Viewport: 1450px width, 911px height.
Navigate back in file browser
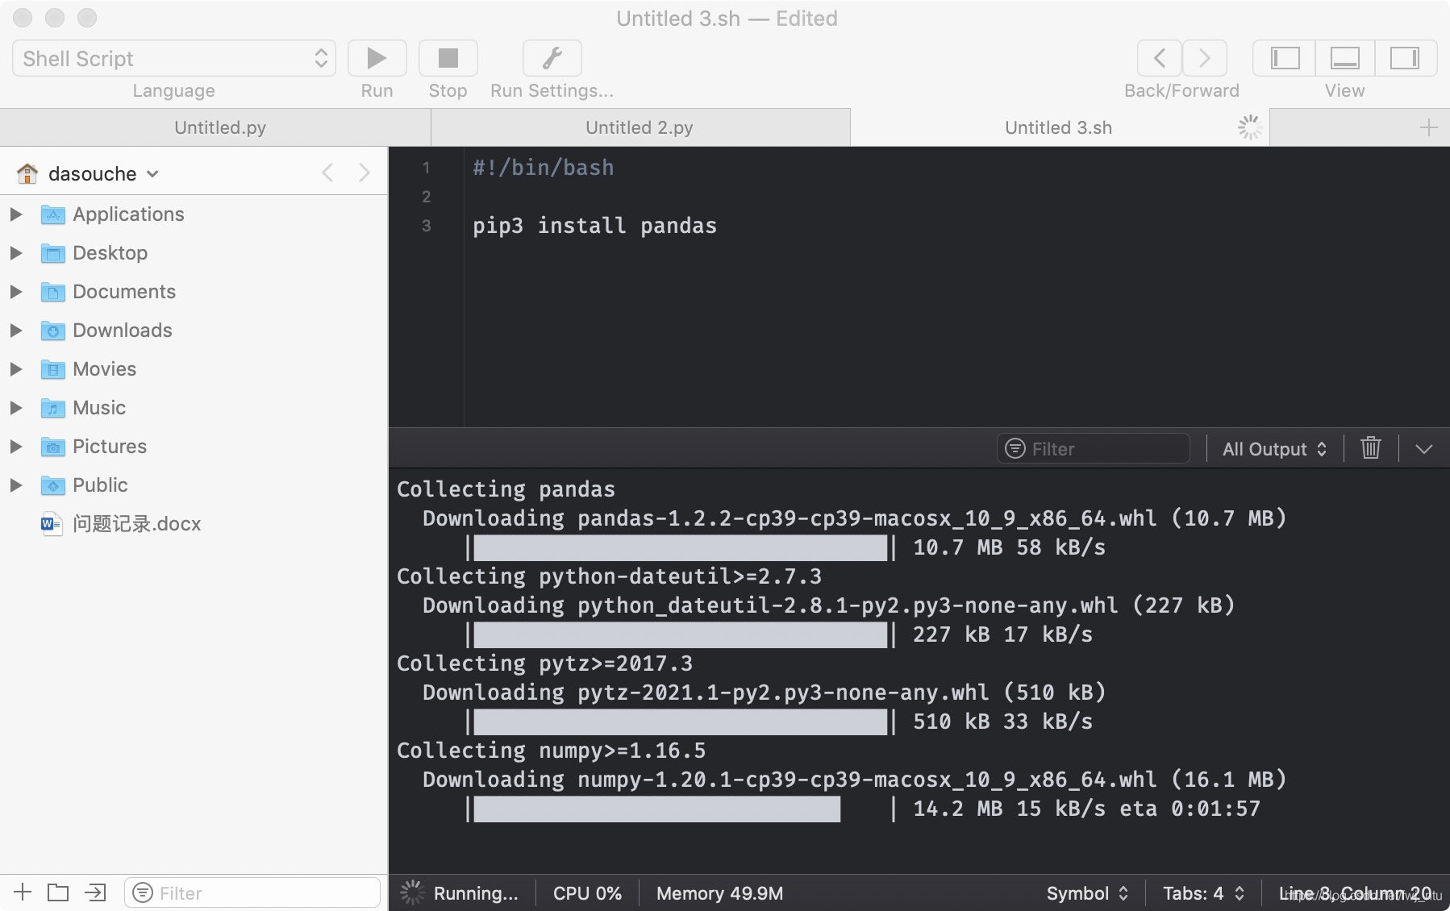327,173
